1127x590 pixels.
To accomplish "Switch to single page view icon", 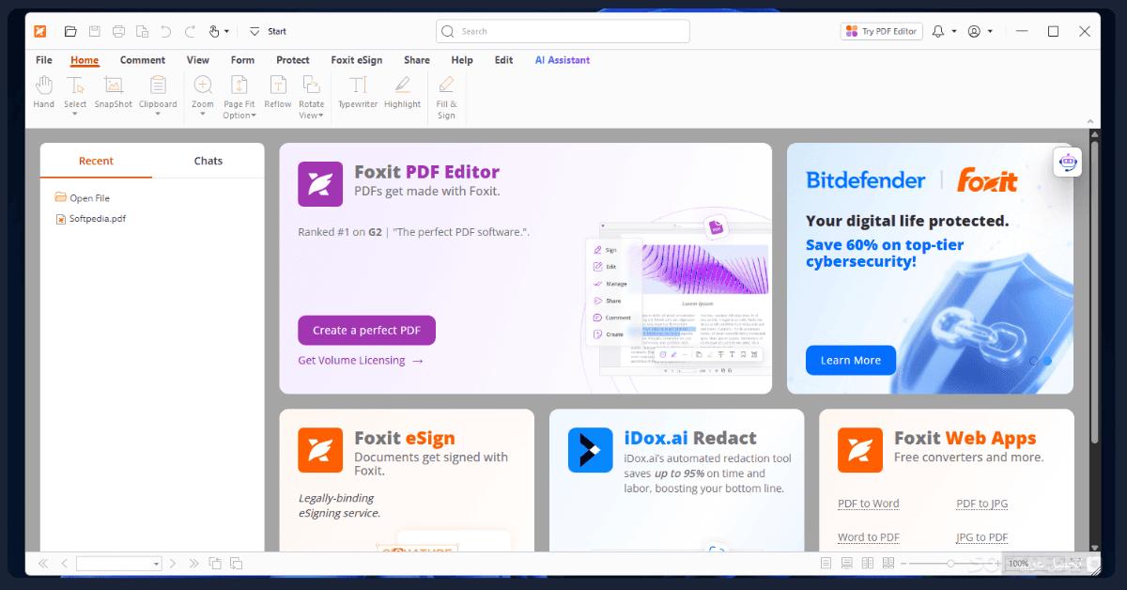I will pyautogui.click(x=826, y=564).
